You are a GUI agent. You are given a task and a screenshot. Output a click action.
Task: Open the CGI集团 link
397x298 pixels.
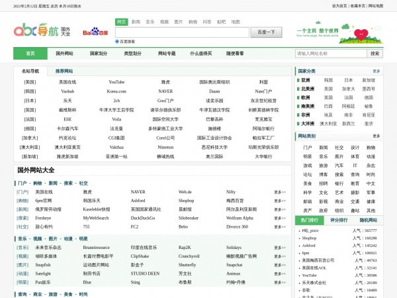point(116,138)
